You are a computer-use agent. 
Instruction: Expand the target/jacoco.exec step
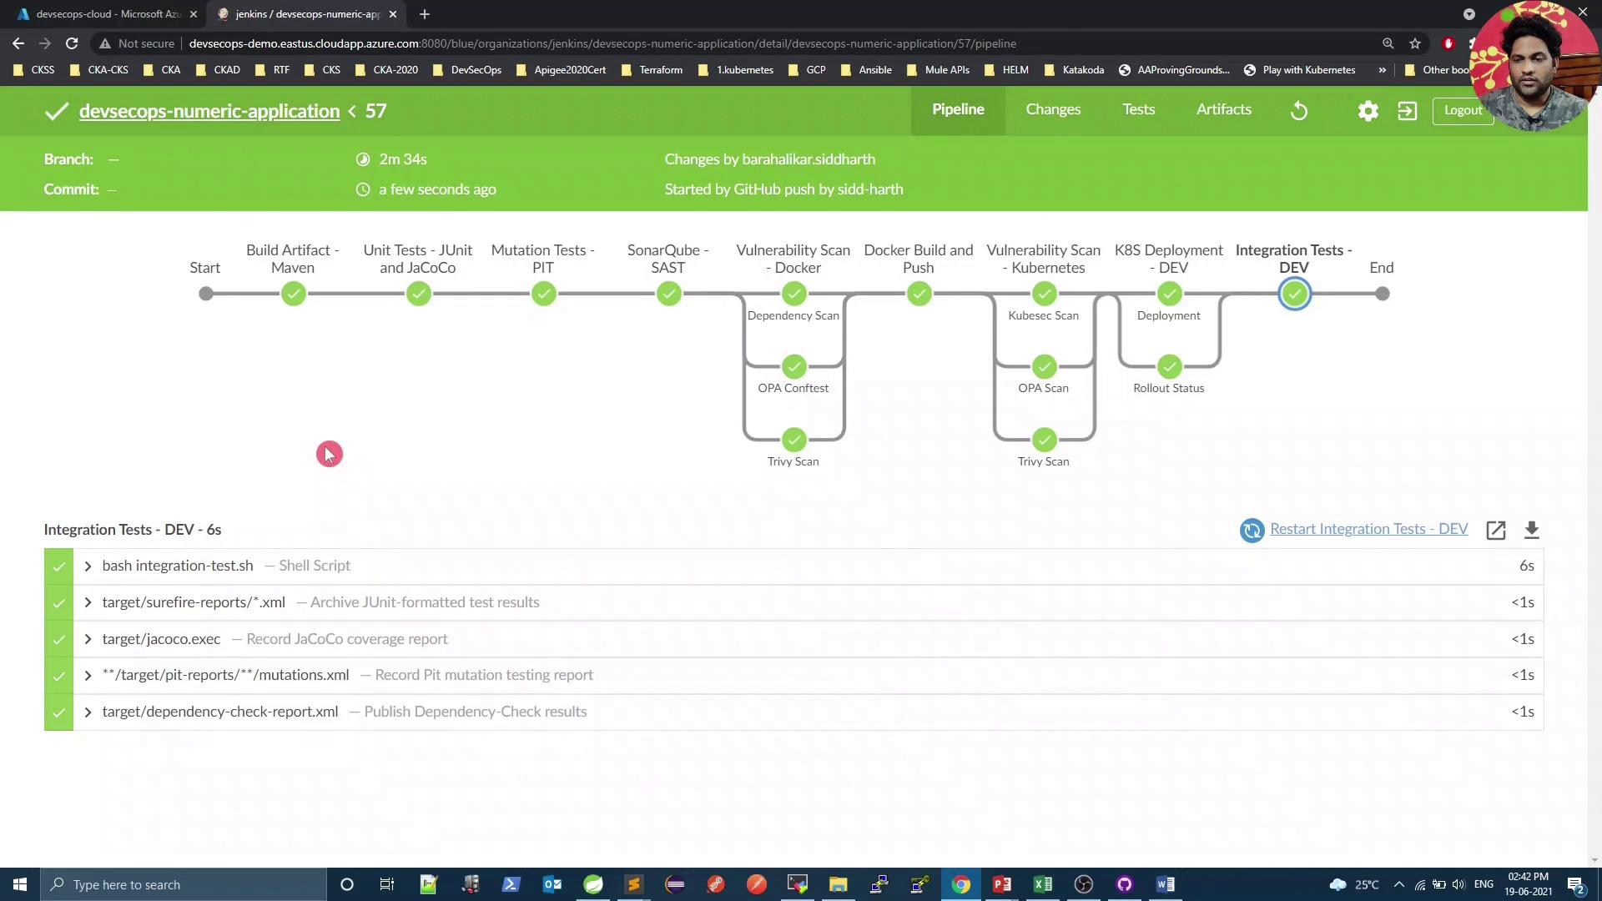point(88,639)
